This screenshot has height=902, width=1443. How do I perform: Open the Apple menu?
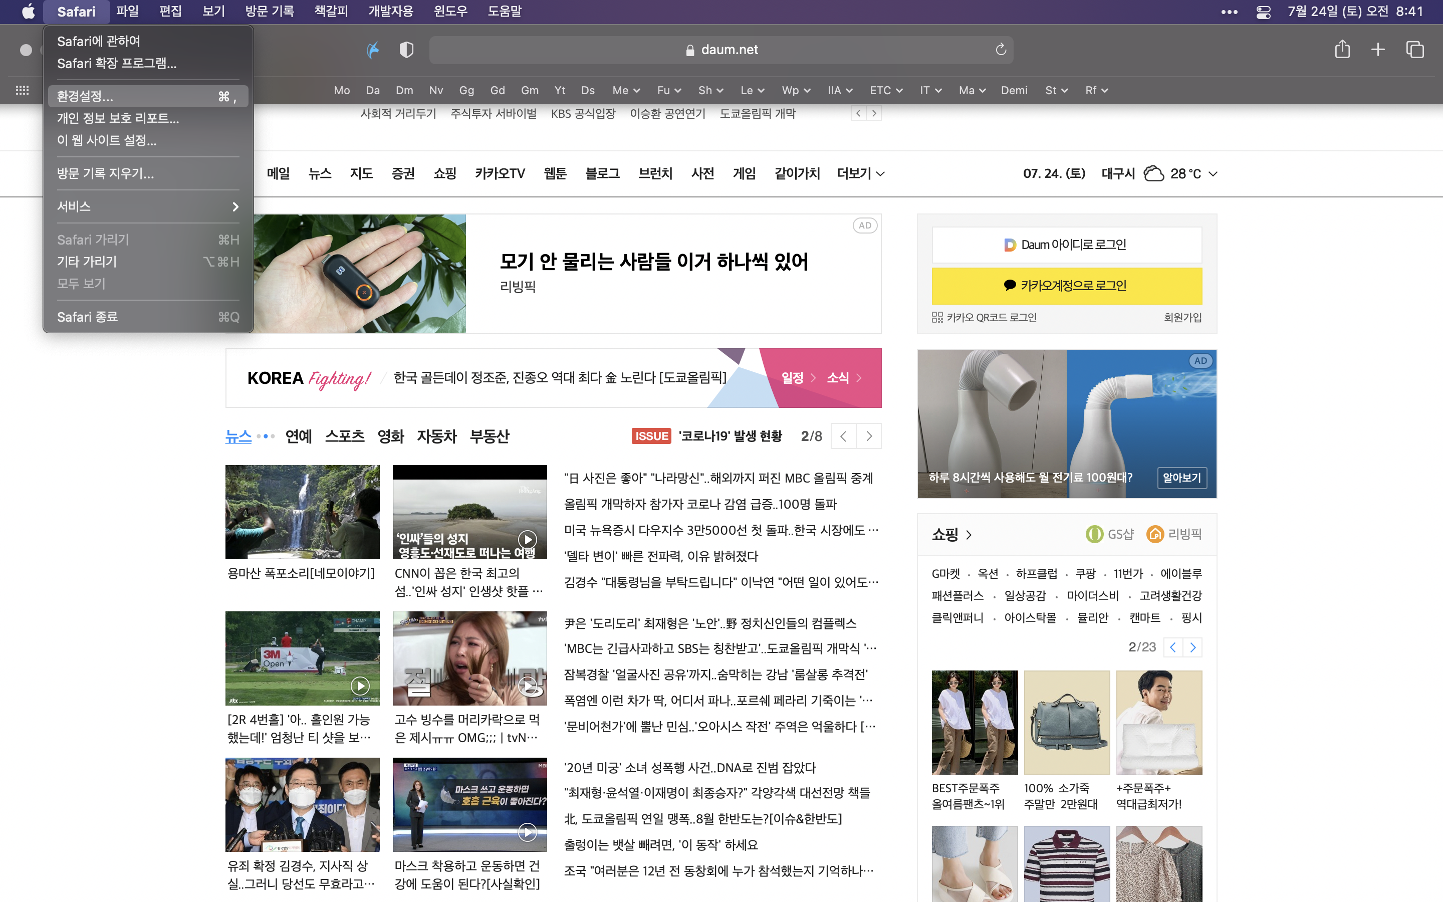pyautogui.click(x=28, y=12)
